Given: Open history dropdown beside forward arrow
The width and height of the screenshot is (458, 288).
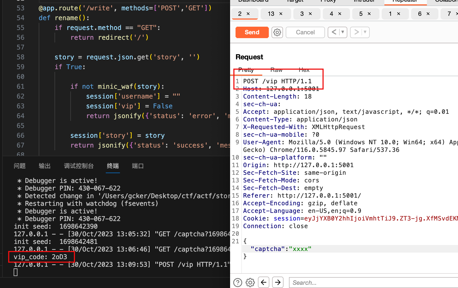Looking at the screenshot, I should pyautogui.click(x=365, y=32).
